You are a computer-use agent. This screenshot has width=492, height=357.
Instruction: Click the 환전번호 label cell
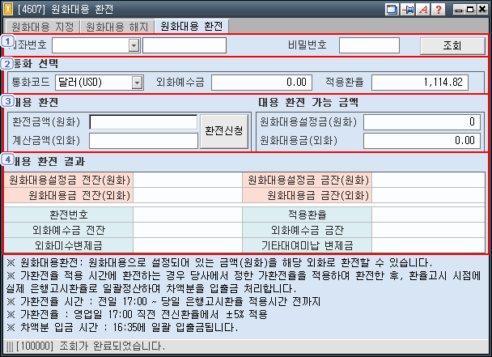tap(69, 215)
